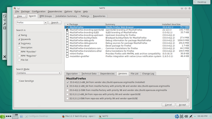Sort by the Size column header
Image resolution: width=212 pixels, height=119 pixels.
(x=183, y=24)
